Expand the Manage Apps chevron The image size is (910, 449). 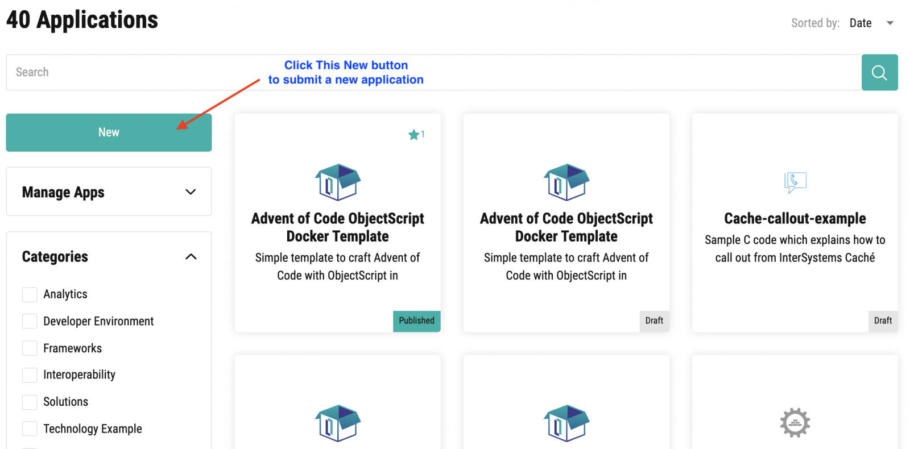click(x=191, y=192)
